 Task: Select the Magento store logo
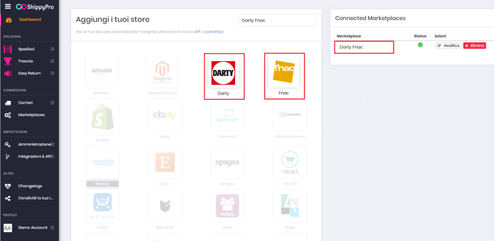[162, 73]
